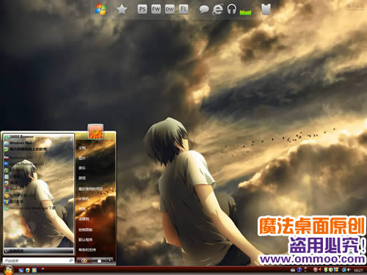Open 帮助和支持 in Start menu

tap(87, 250)
